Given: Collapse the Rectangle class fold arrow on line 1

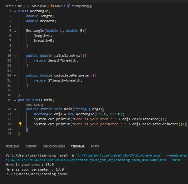Looking at the screenshot, I should click(x=15, y=11).
